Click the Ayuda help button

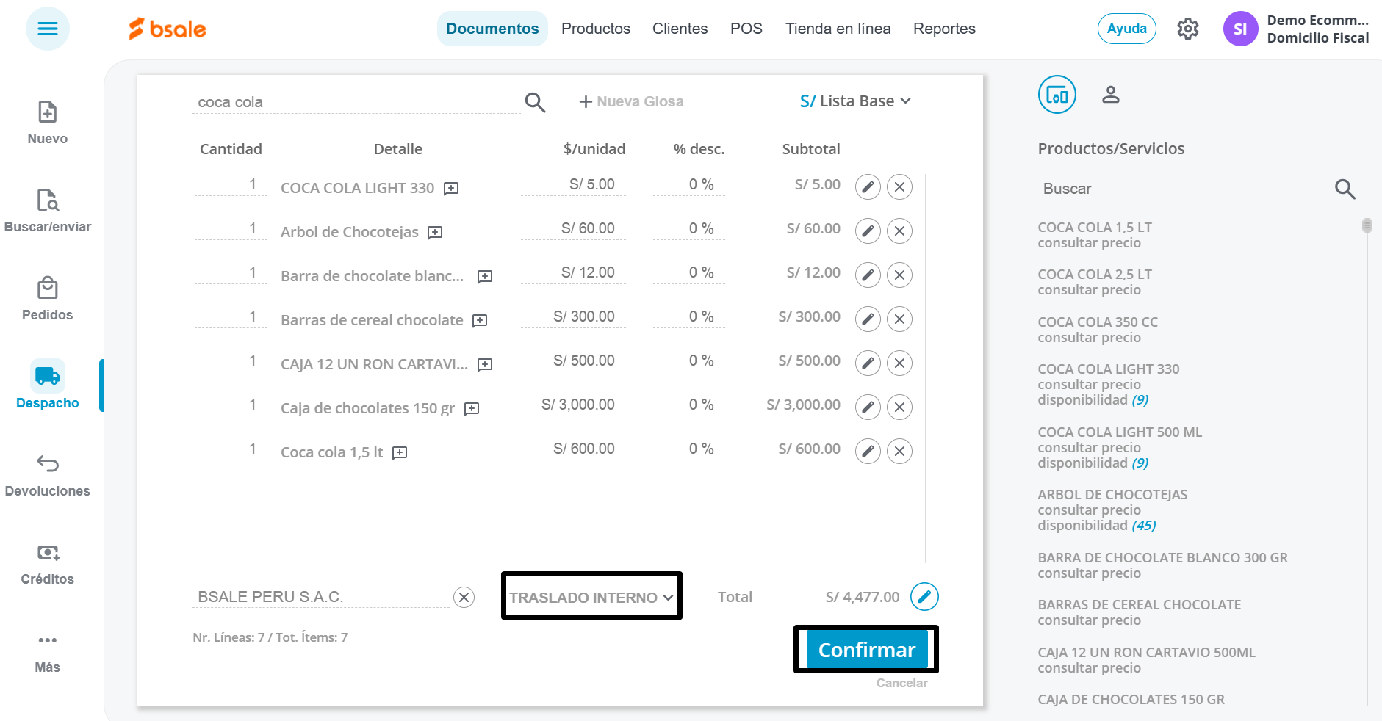(1127, 29)
